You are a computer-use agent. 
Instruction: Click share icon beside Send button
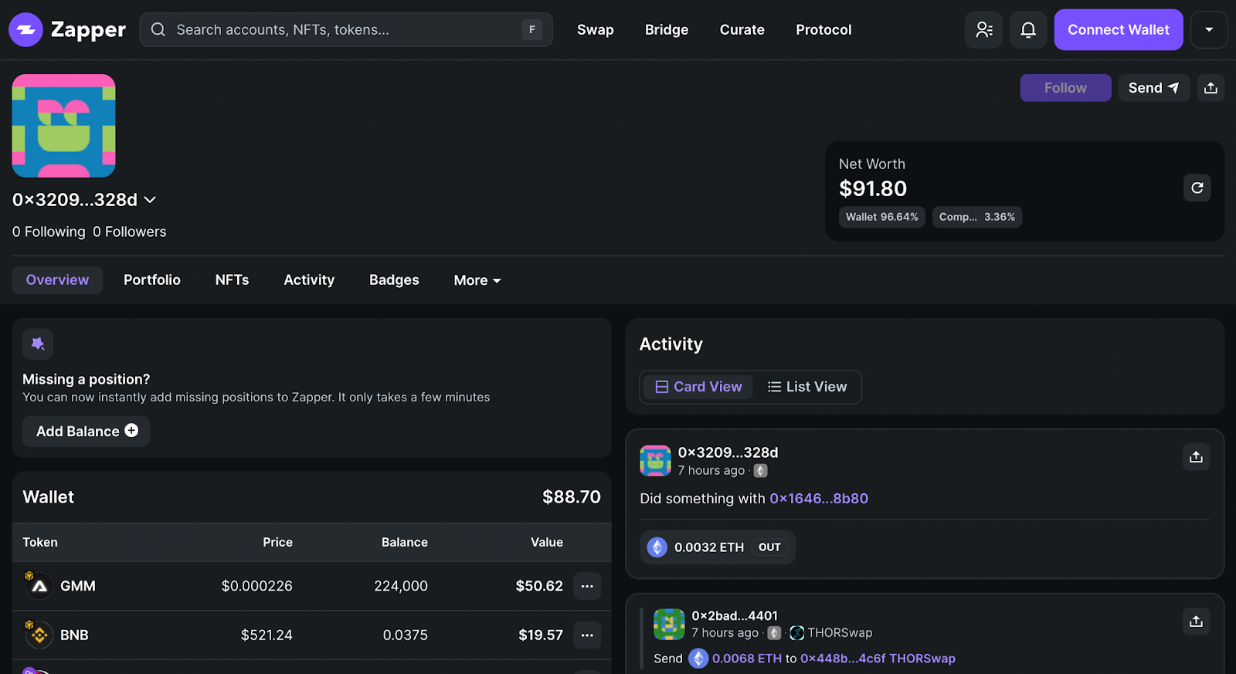(1211, 88)
